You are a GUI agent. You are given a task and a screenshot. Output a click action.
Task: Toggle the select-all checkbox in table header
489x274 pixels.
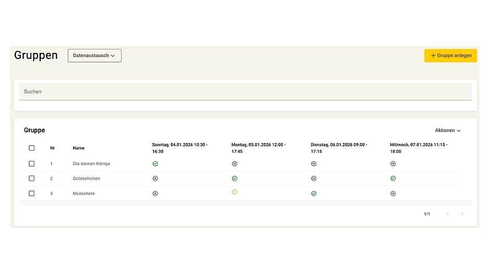coord(32,148)
